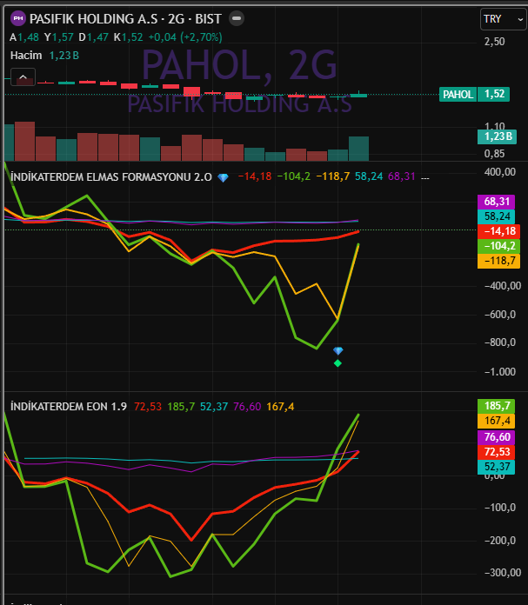This screenshot has height=605, width=528.
Task: Click the Hacim volume indicator label
Action: tap(26, 56)
